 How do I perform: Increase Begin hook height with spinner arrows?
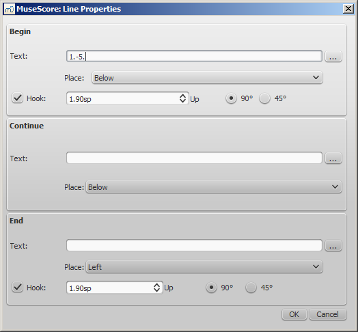click(182, 98)
